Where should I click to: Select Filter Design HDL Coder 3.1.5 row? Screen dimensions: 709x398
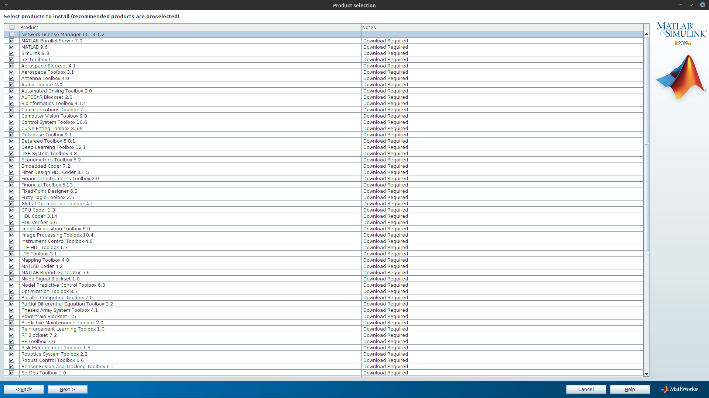point(323,172)
